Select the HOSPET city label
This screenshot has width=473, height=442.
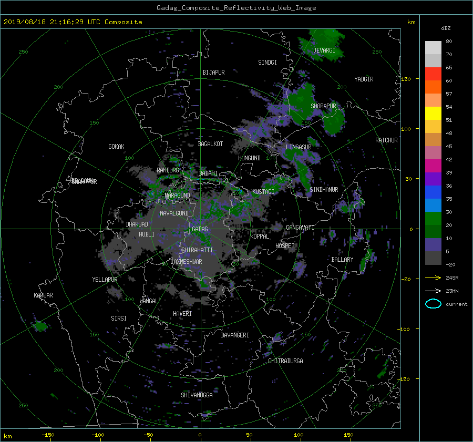pyautogui.click(x=285, y=246)
